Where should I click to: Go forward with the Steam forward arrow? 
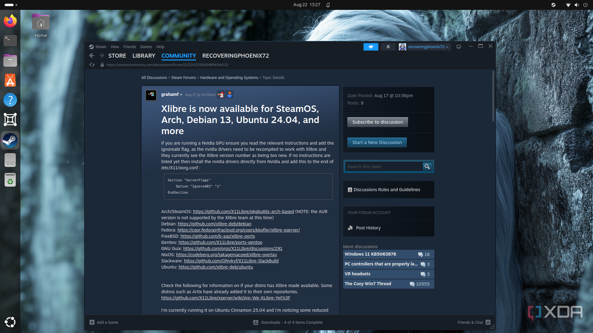click(x=101, y=55)
